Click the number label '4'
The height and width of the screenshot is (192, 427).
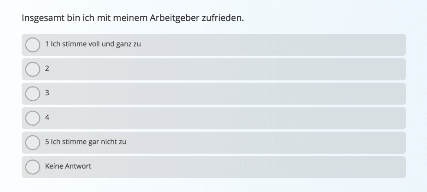pyautogui.click(x=47, y=117)
